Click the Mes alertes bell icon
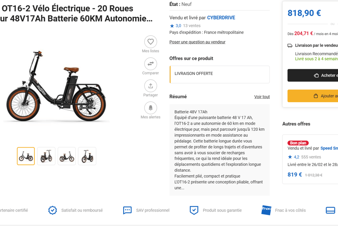This screenshot has height=226, width=338. click(151, 108)
